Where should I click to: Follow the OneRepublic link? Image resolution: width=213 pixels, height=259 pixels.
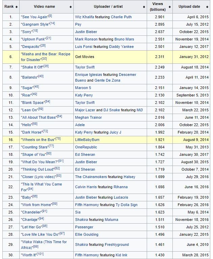(x=86, y=147)
